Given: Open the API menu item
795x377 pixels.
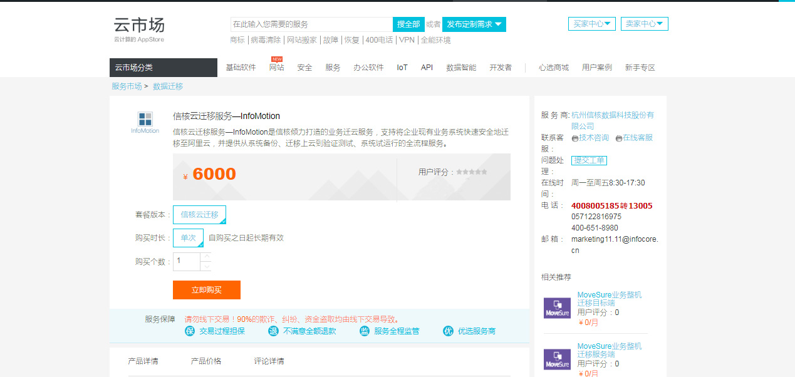Looking at the screenshot, I should [x=427, y=68].
